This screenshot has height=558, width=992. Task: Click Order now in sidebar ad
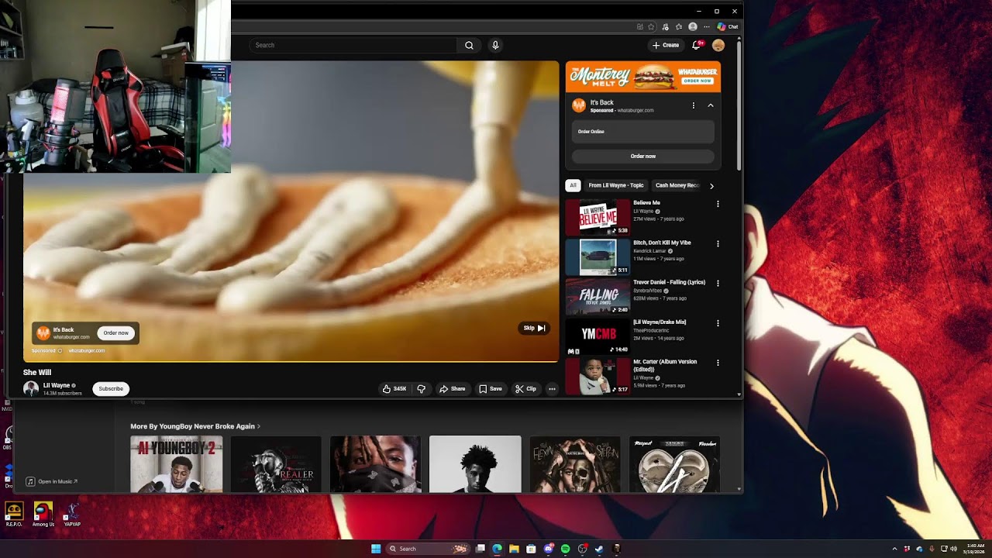click(x=643, y=157)
